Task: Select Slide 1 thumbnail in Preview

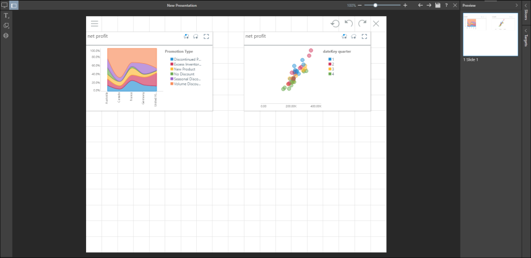Action: tap(490, 34)
